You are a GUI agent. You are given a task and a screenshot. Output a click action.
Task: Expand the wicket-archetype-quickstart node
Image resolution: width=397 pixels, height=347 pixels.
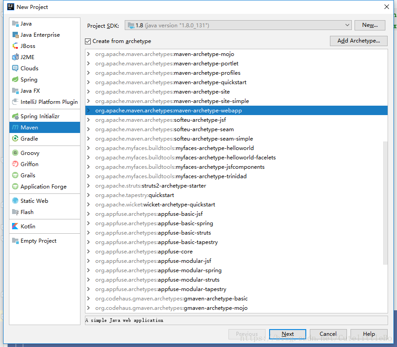pyautogui.click(x=89, y=205)
